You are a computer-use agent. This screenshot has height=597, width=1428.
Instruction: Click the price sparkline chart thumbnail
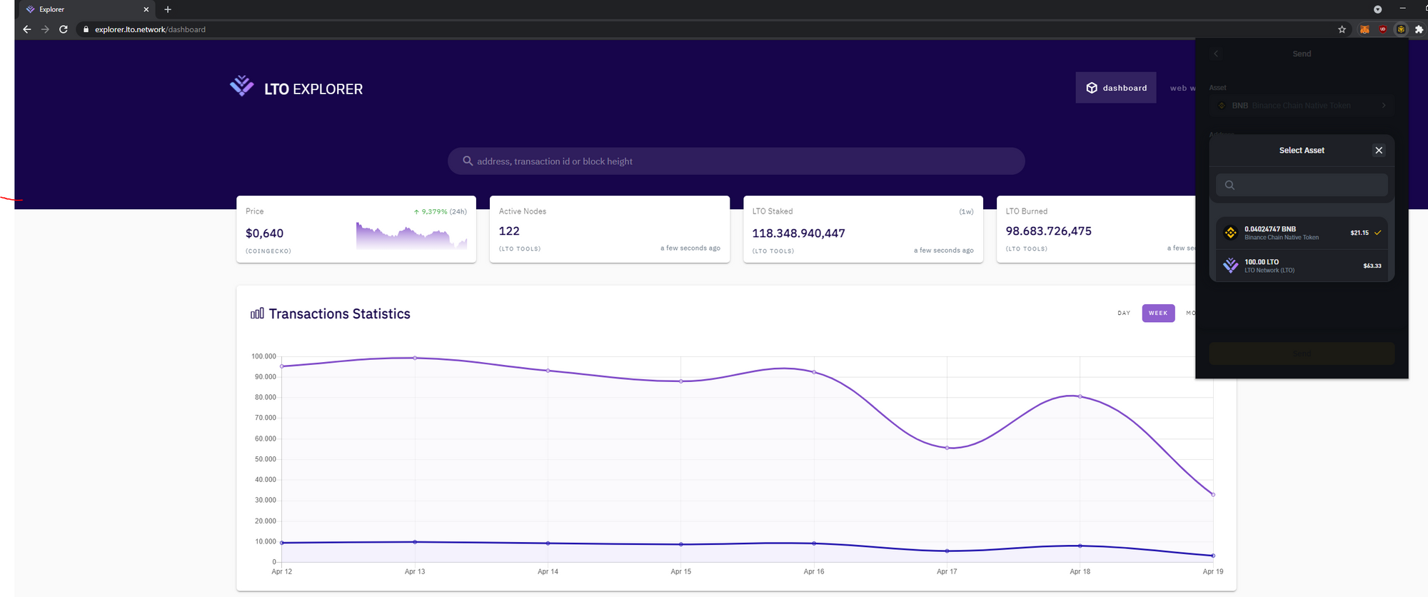(x=411, y=236)
